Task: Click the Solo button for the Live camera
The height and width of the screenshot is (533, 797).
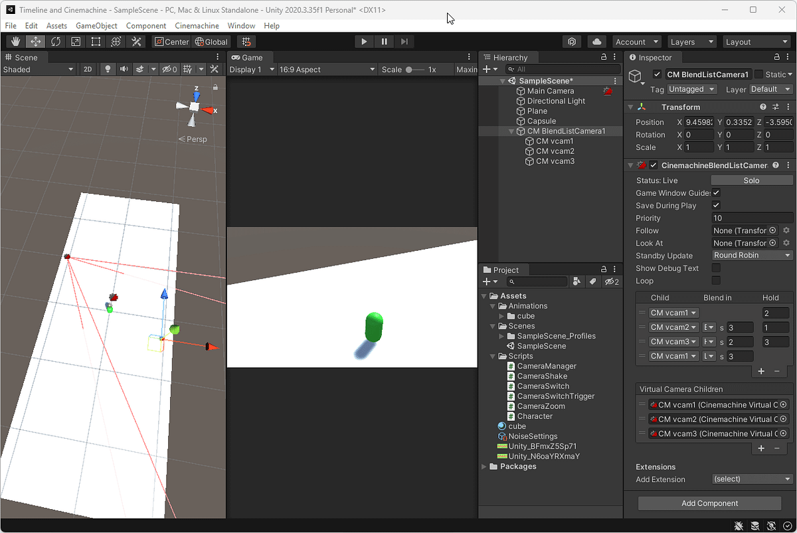Action: click(751, 180)
